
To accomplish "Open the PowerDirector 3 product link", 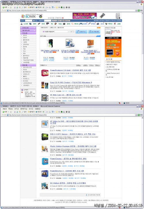I will pyautogui.click(x=67, y=171).
